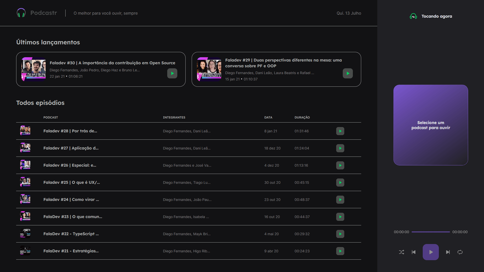Play the FalaDev #22 TypeScript episode

pos(340,234)
